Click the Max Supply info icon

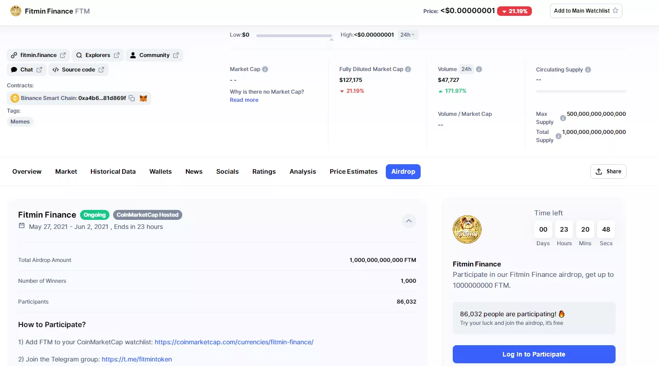[x=563, y=118]
